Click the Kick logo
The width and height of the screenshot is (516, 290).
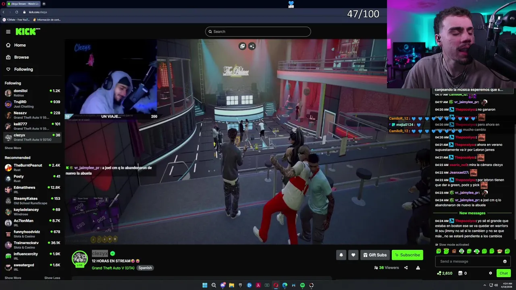tap(28, 31)
